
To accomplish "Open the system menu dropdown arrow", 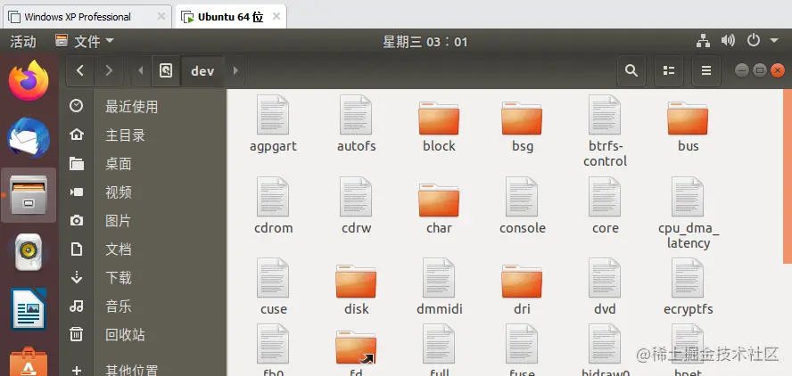I will pyautogui.click(x=774, y=40).
